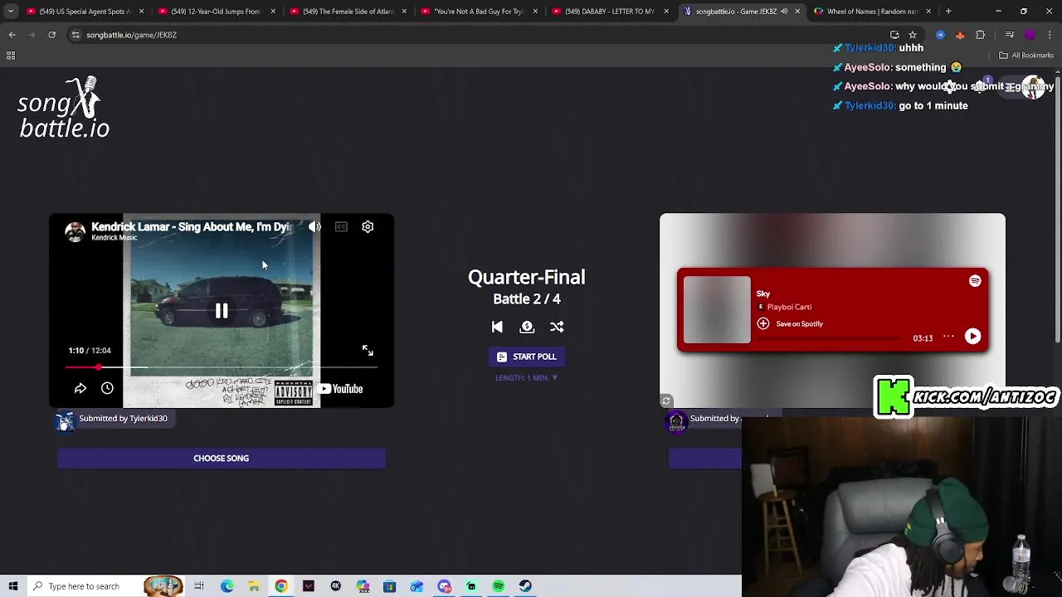
Task: Bookmark this page with star icon
Action: tap(913, 35)
